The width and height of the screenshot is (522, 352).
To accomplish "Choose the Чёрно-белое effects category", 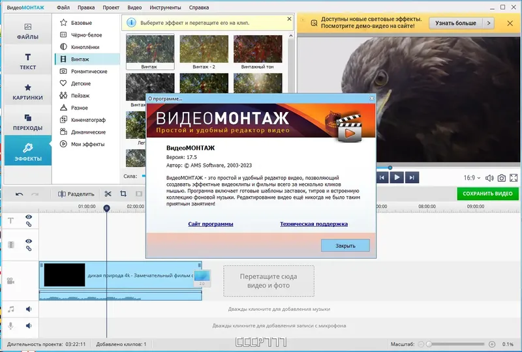I will pyautogui.click(x=87, y=35).
